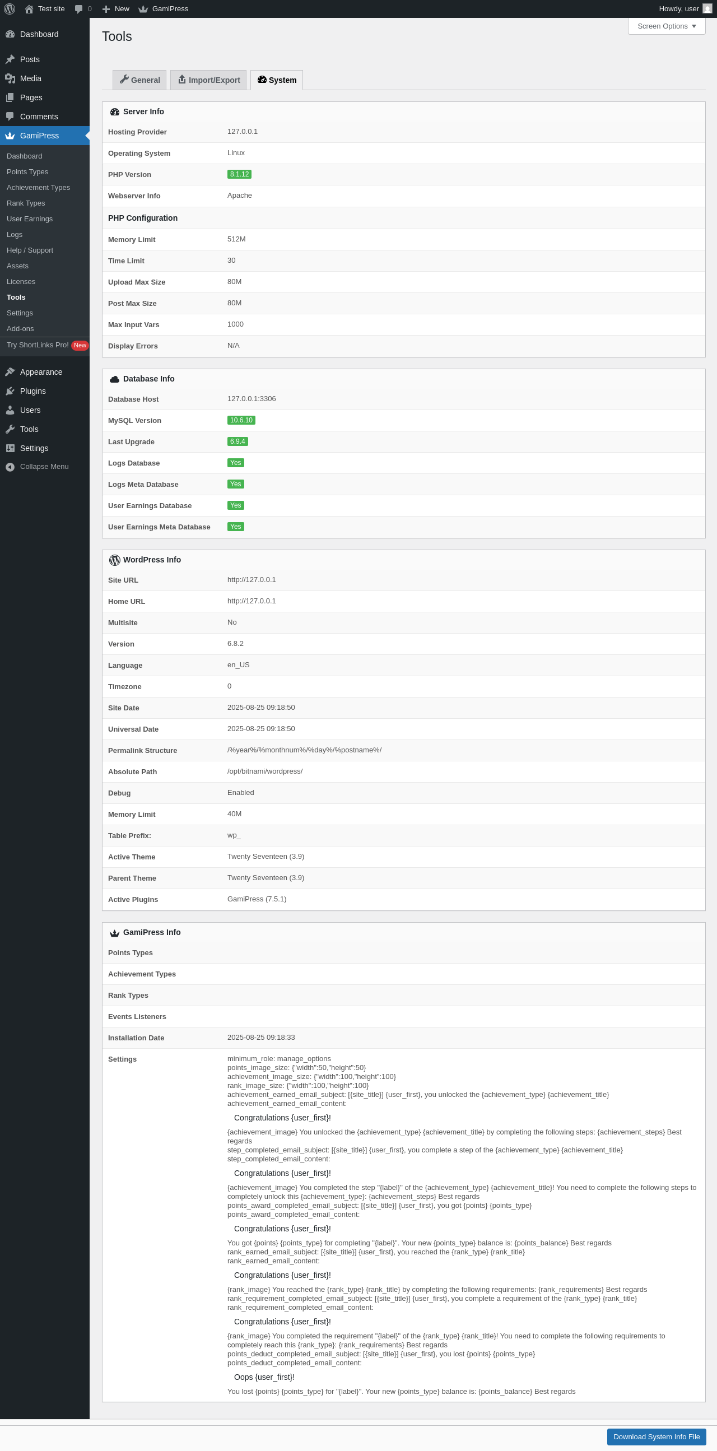This screenshot has height=1451, width=717.
Task: Open the comments bubble icon in admin bar
Action: 78,9
